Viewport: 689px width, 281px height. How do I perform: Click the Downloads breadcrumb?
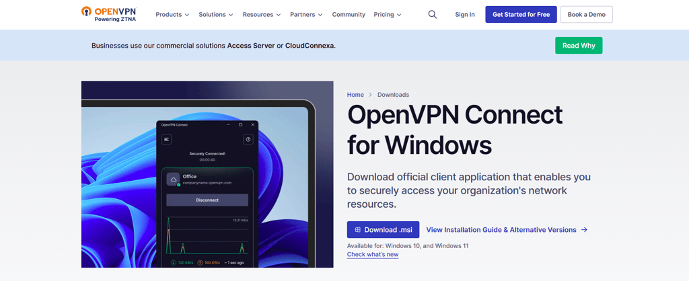393,95
